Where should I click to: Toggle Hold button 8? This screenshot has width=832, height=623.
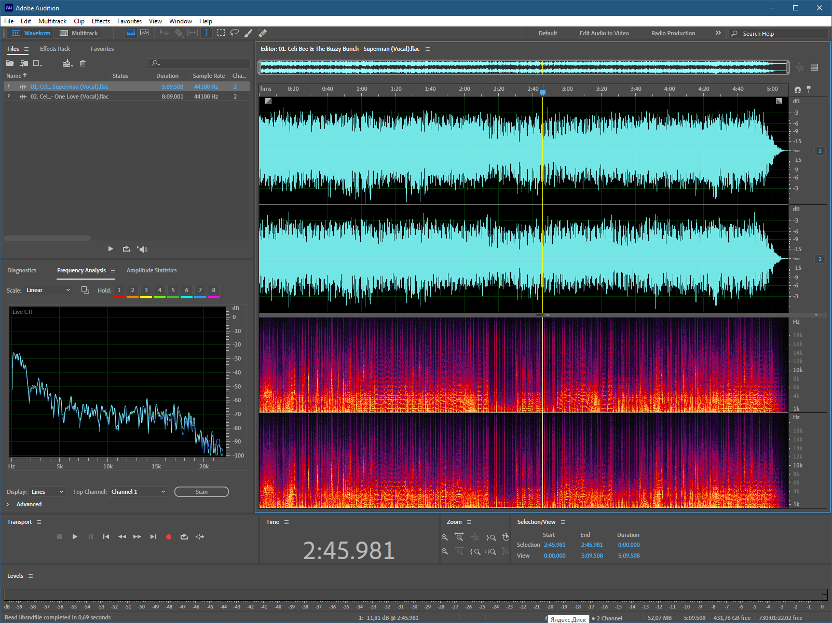(213, 290)
